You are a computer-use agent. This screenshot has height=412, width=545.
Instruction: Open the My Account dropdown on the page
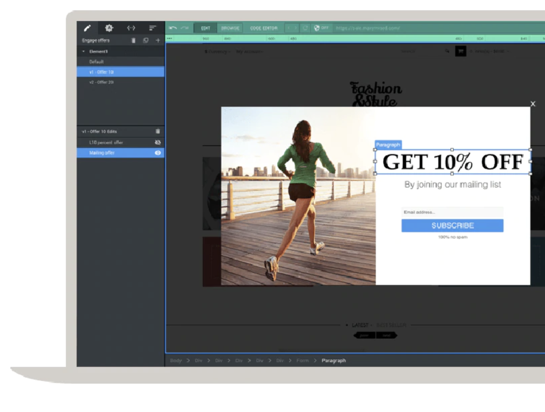pos(250,51)
